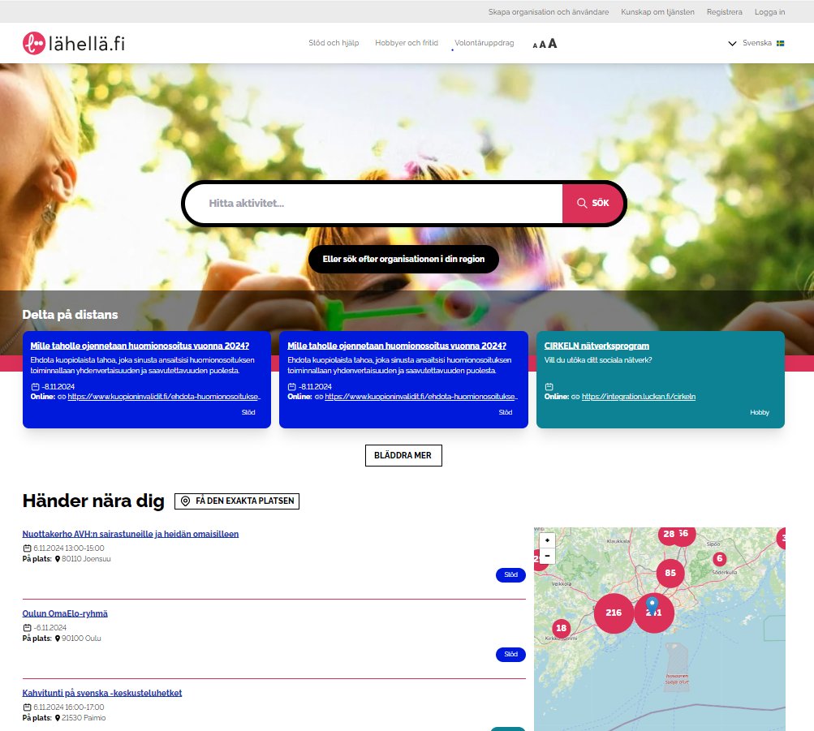Select the largest font size A icon

[551, 44]
